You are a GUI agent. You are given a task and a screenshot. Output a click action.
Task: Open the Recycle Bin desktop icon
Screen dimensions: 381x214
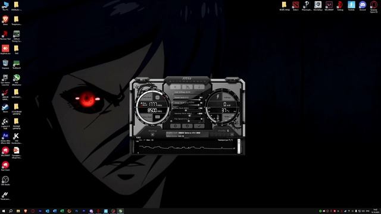click(x=5, y=64)
